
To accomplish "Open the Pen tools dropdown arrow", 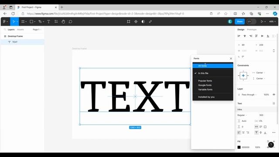I will (44, 22).
